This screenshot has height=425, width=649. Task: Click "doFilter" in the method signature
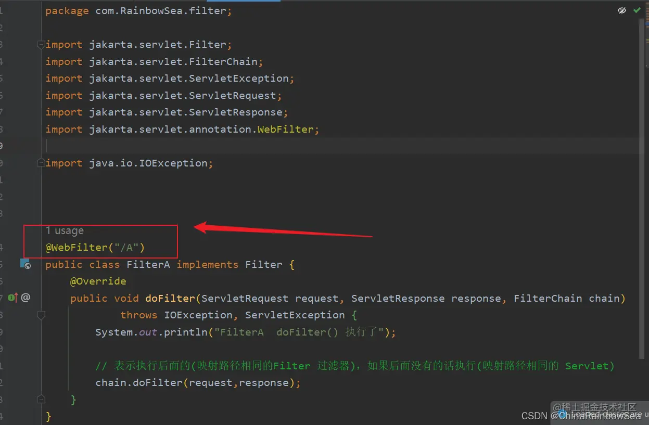tap(170, 298)
